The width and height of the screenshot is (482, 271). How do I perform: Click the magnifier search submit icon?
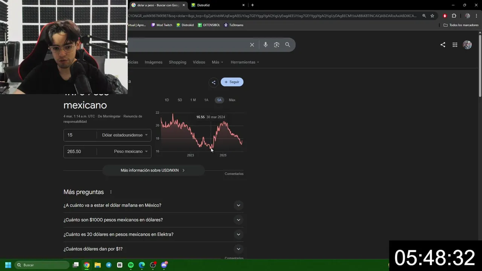(x=288, y=45)
